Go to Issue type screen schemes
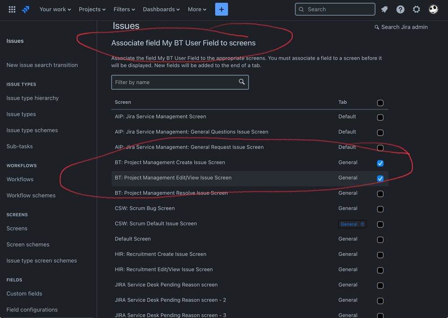448x318 pixels. tap(41, 261)
